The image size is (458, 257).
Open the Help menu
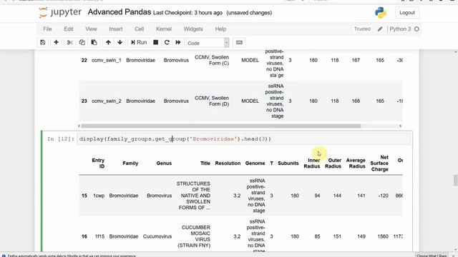pyautogui.click(x=220, y=29)
